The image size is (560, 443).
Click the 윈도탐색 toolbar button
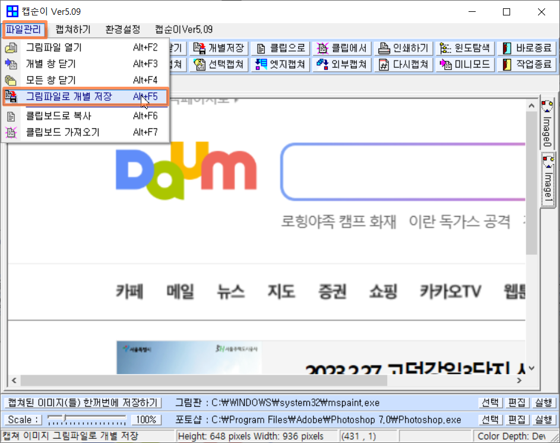click(x=466, y=48)
